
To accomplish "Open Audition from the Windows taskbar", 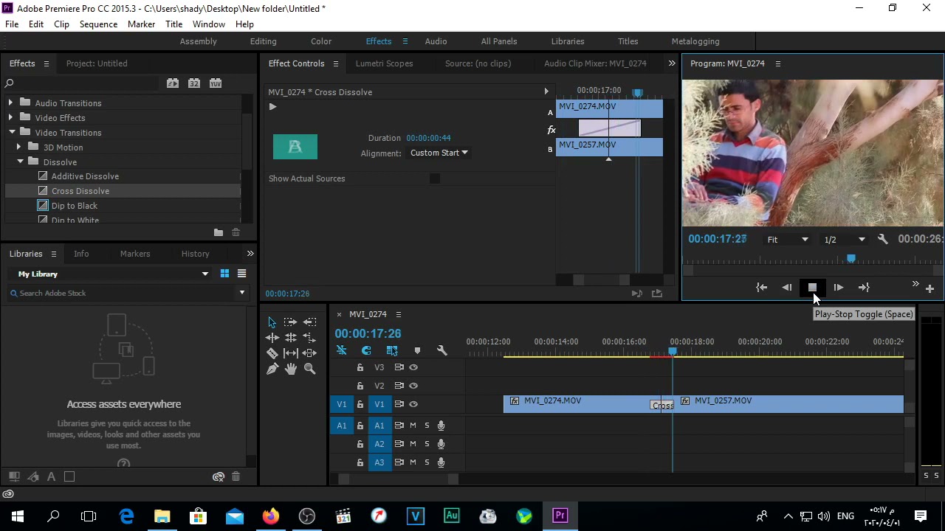I will (x=452, y=516).
